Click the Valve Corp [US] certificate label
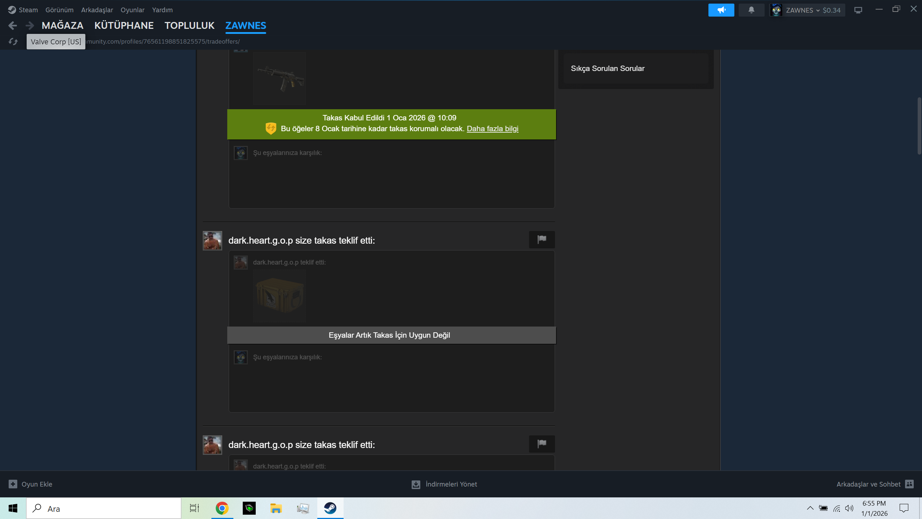 56,41
